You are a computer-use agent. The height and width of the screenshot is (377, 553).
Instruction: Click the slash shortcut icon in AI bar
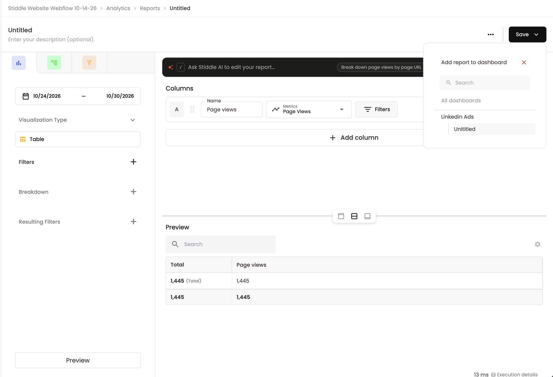point(181,67)
